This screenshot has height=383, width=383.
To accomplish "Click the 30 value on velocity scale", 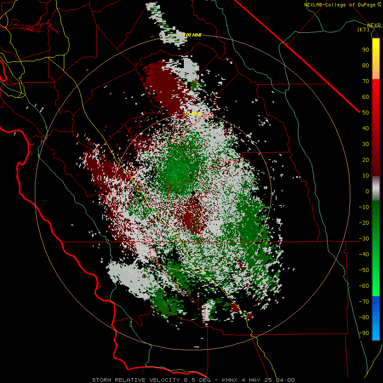I will (x=366, y=144).
